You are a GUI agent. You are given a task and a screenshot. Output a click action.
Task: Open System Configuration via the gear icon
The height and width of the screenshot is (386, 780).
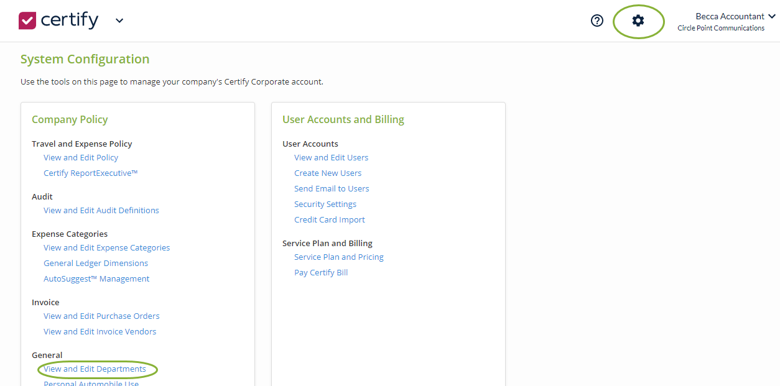(x=638, y=21)
